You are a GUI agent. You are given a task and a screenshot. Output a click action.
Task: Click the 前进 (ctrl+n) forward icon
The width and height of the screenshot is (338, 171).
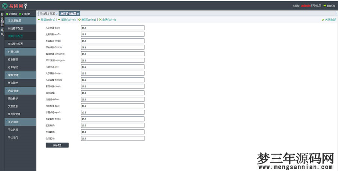point(59,19)
